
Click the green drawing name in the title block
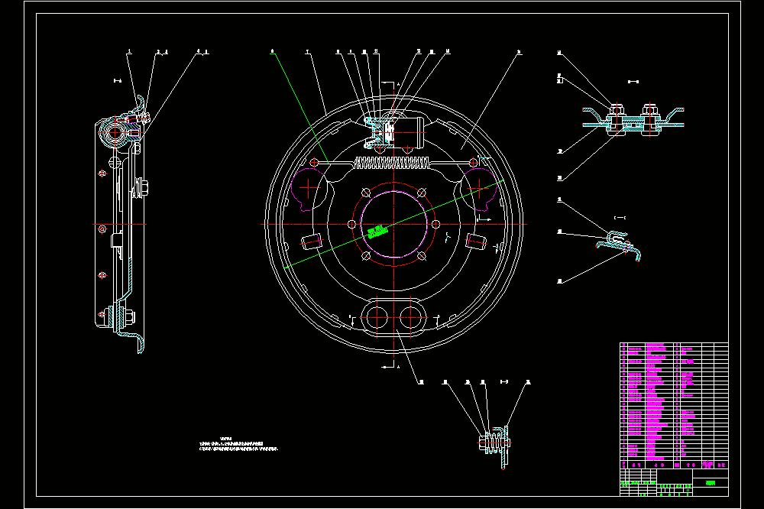pyautogui.click(x=711, y=483)
